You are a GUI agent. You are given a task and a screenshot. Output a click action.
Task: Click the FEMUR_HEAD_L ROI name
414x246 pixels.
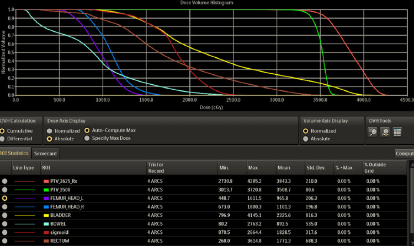click(67, 198)
